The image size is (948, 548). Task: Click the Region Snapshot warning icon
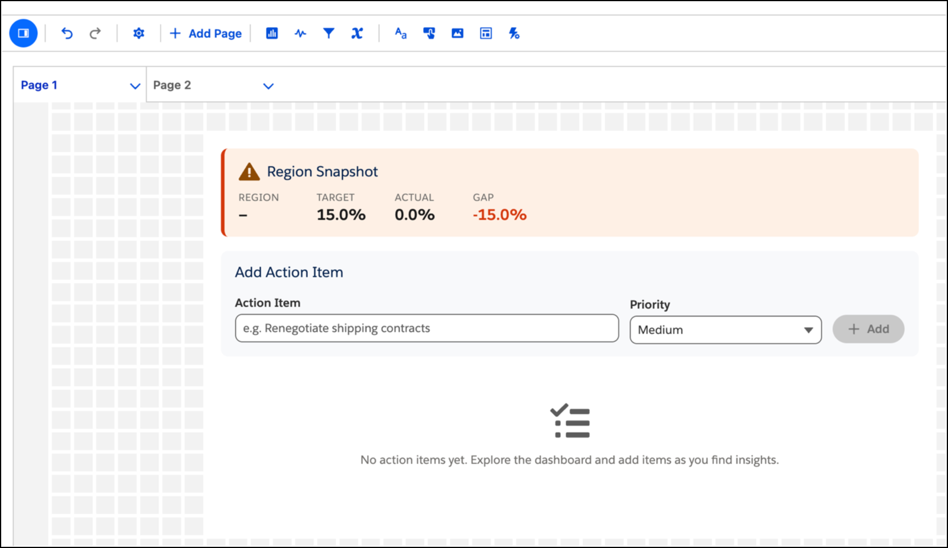tap(249, 171)
